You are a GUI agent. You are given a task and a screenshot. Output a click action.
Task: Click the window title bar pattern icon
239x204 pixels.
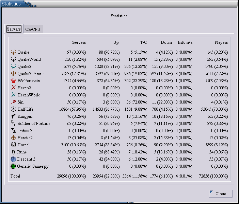pos(30,4)
